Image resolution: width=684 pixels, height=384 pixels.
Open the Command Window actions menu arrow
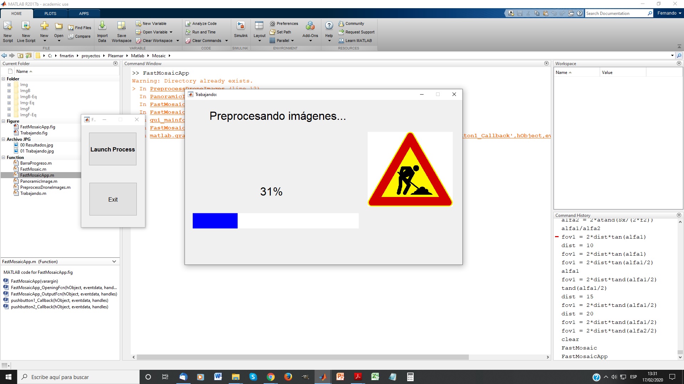coord(546,63)
